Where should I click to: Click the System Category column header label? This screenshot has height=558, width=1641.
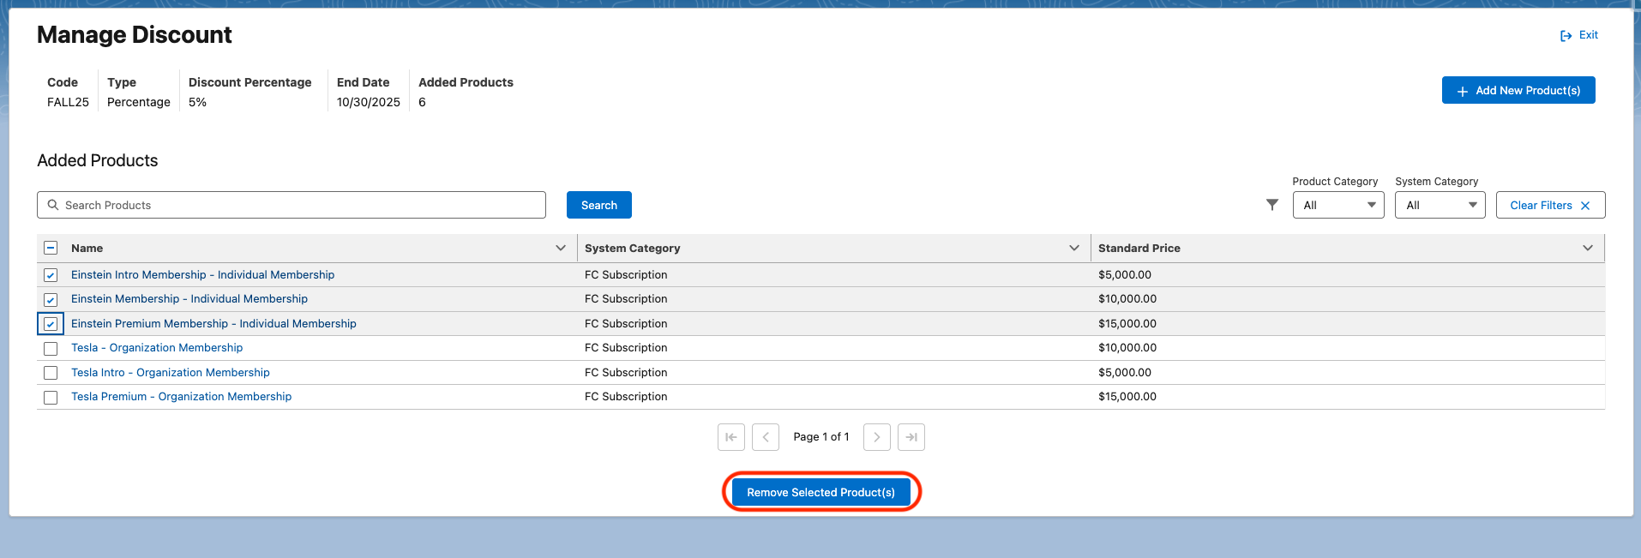pyautogui.click(x=632, y=248)
